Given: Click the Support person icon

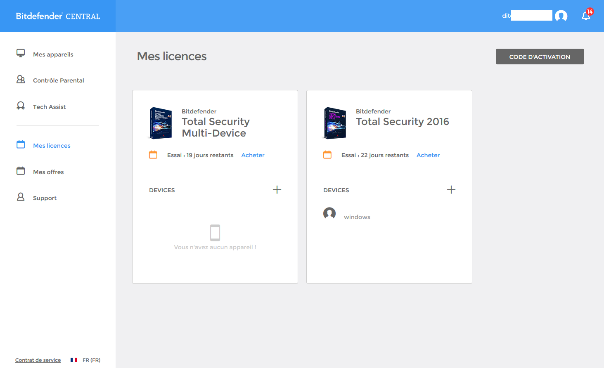Looking at the screenshot, I should pyautogui.click(x=21, y=197).
